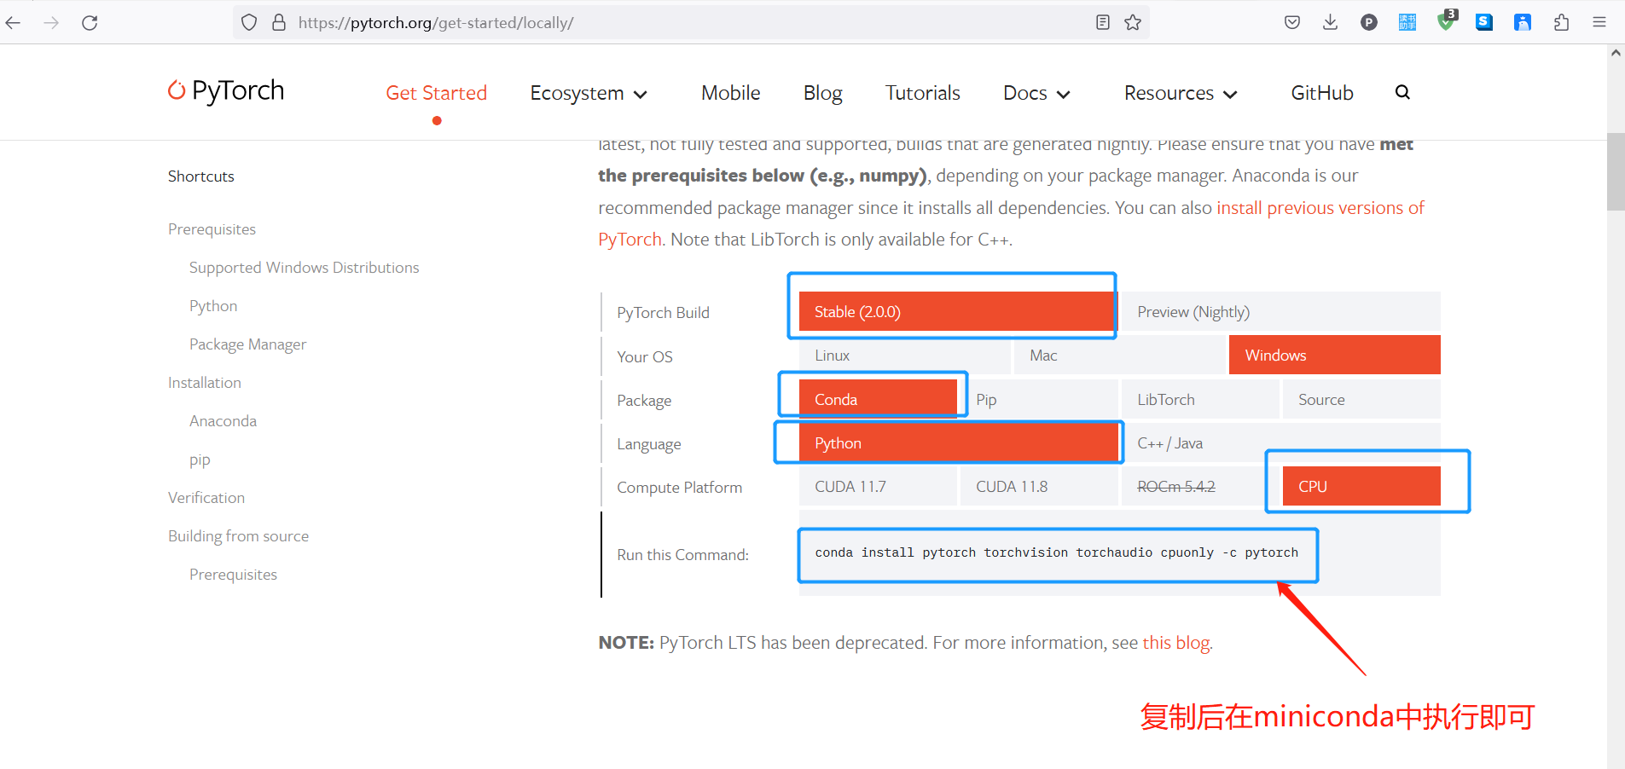Open the Firefox hamburger menu
Image resolution: width=1625 pixels, height=769 pixels.
[1599, 22]
